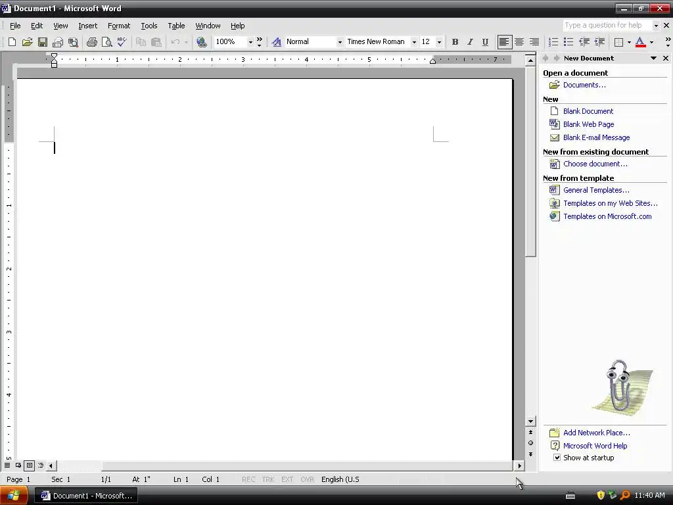Image resolution: width=673 pixels, height=505 pixels.
Task: Click the Undo arrow icon
Action: pyautogui.click(x=175, y=42)
